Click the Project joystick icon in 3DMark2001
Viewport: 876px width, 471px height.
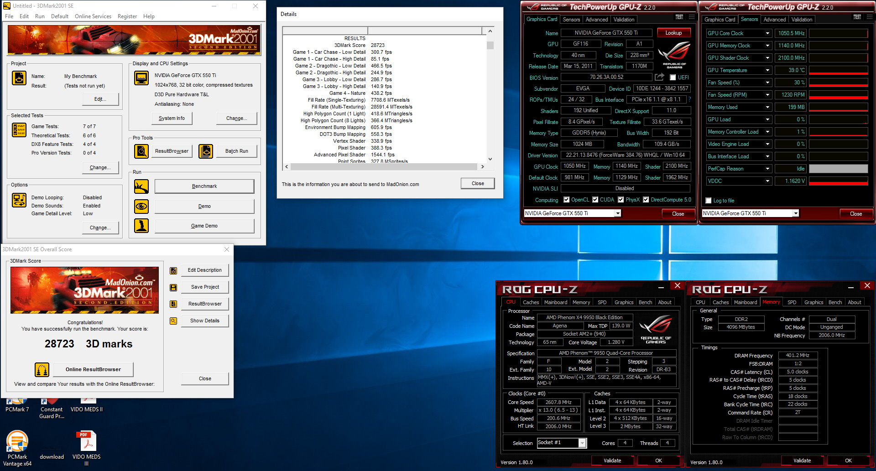[19, 78]
